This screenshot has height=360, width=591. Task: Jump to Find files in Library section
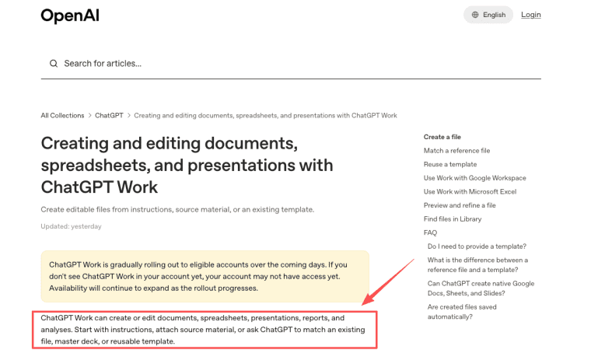point(453,219)
